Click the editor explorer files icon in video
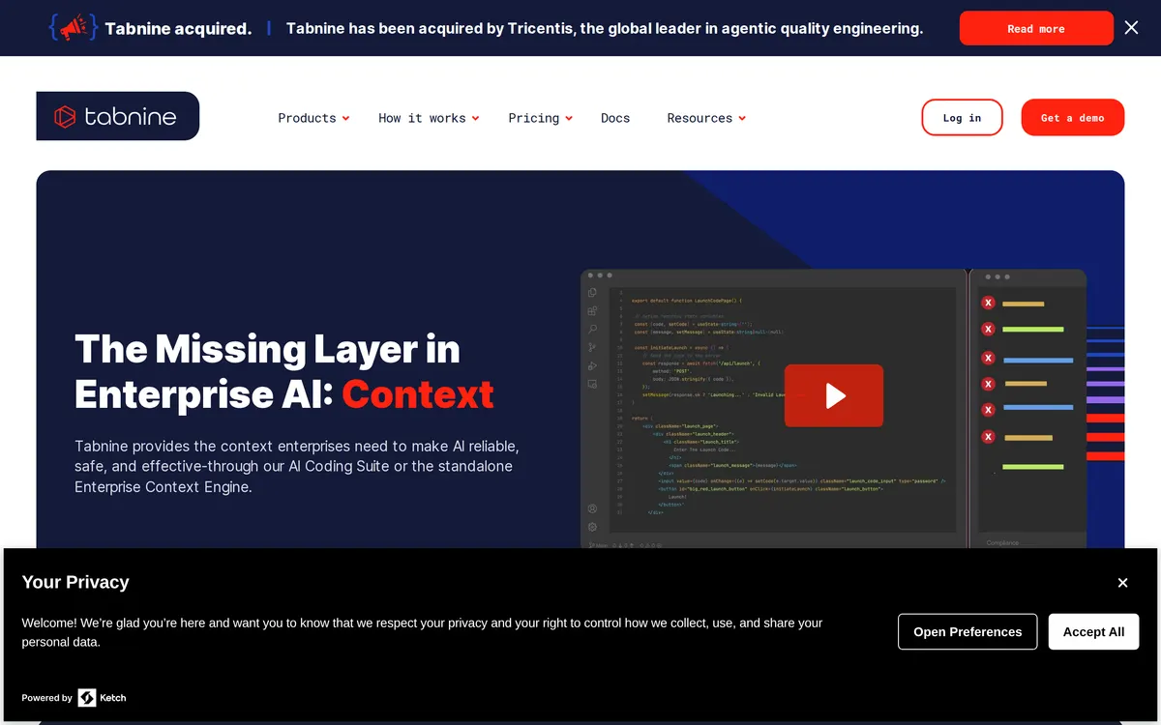Viewport: 1161px width, 725px height. [x=592, y=293]
